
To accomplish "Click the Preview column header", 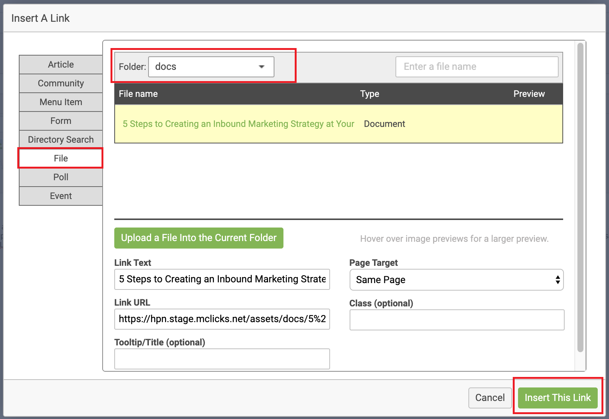I will tap(529, 94).
